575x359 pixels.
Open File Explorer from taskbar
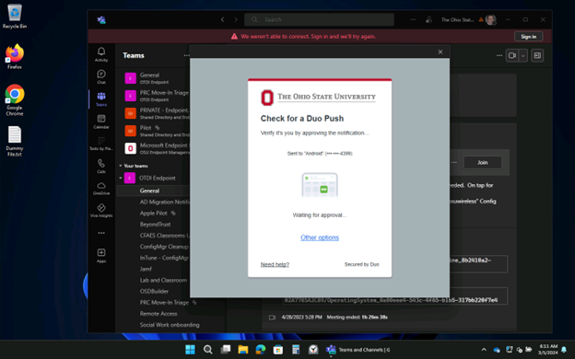242,350
